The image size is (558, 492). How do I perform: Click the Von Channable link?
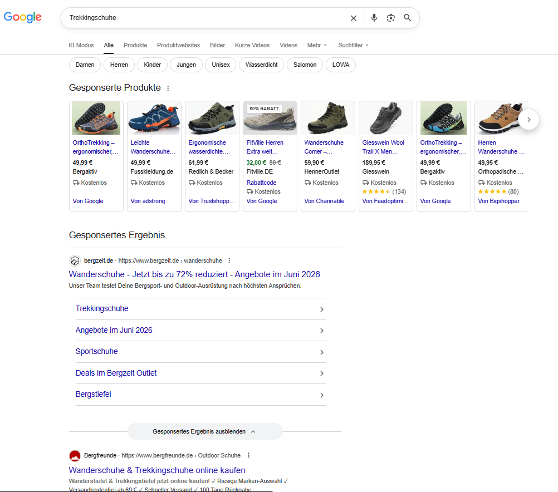pyautogui.click(x=324, y=201)
